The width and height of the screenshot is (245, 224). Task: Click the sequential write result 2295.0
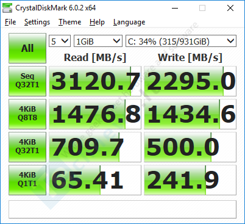190,81
